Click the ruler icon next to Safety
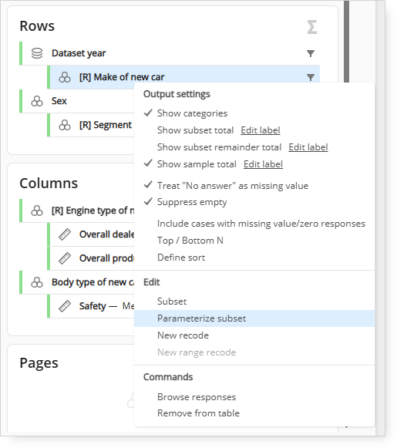The height and width of the screenshot is (448, 397). 65,306
